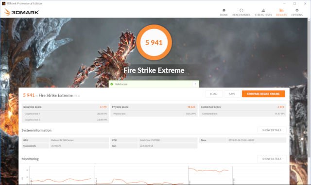Click the 5 941 score circle
This screenshot has height=185, width=311.
[154, 42]
